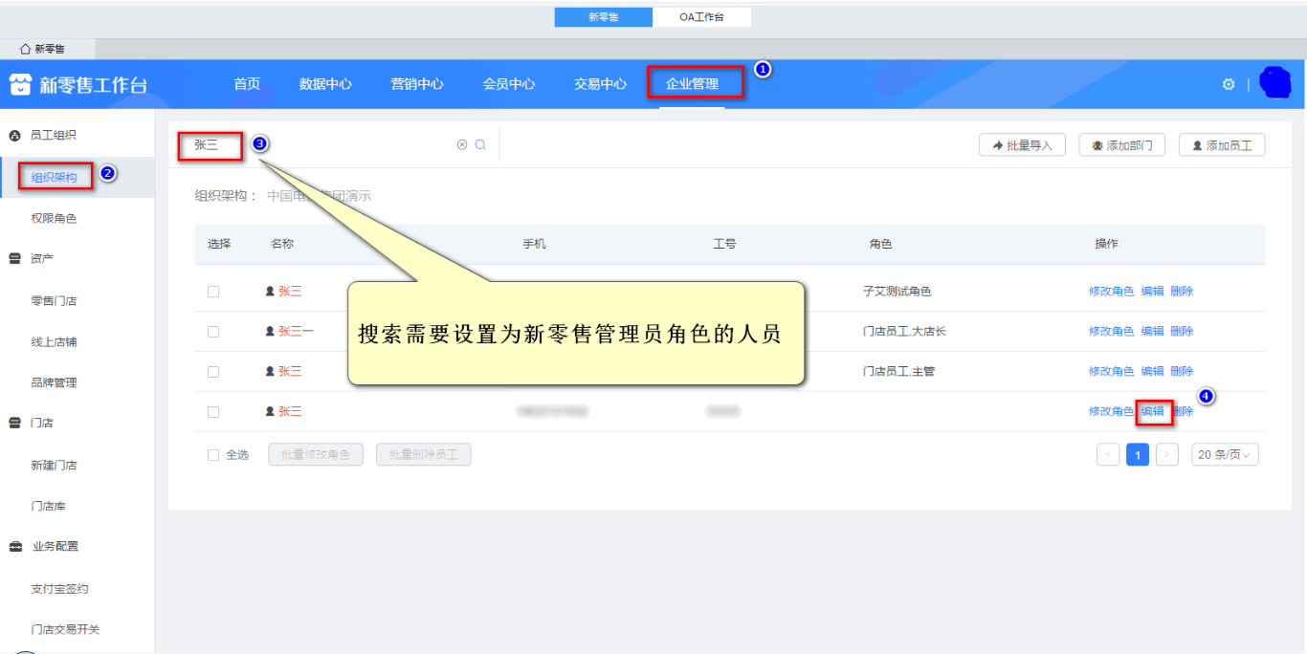Open 门店交易开关 in the sidebar
1307x654 pixels.
pos(65,630)
